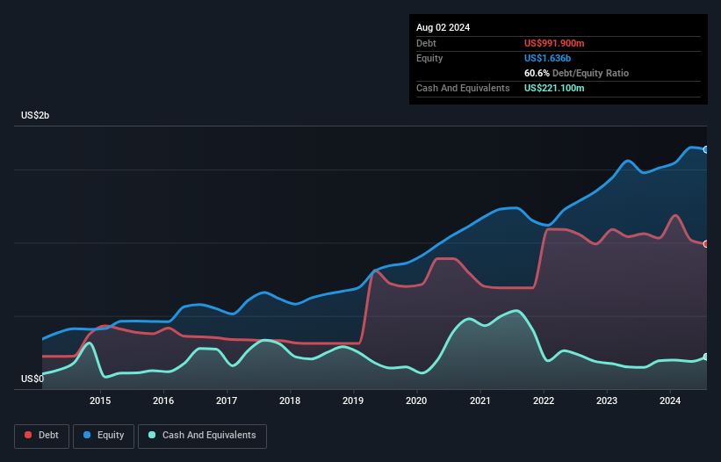Click the blue Equity legend dot
Screen dimensions: 721x462
pos(87,435)
